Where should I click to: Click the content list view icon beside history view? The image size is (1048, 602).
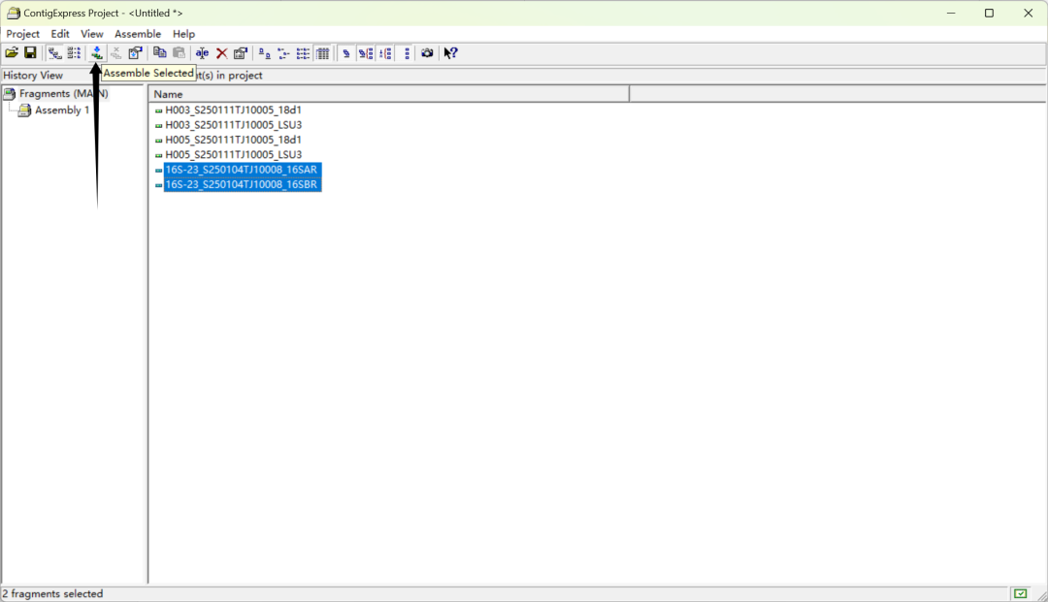[x=74, y=52]
